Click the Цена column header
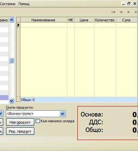The height and width of the screenshot is (151, 138). tap(84, 20)
